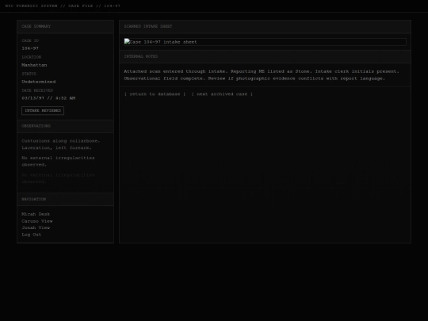Go to the next archived case link
The image size is (428, 321).
click(x=222, y=94)
